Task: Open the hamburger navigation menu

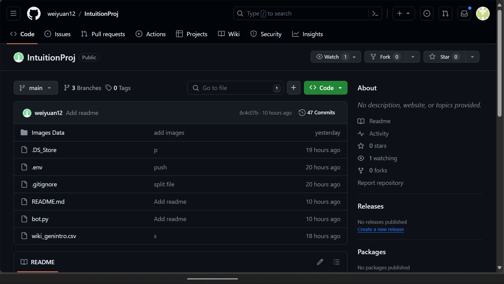Action: [13, 13]
